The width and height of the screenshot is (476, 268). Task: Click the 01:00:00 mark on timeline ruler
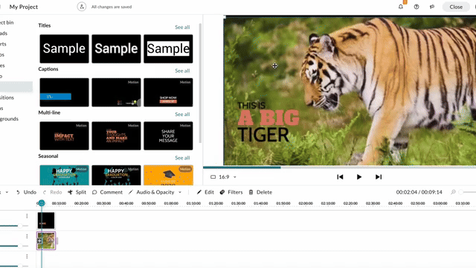171,203
